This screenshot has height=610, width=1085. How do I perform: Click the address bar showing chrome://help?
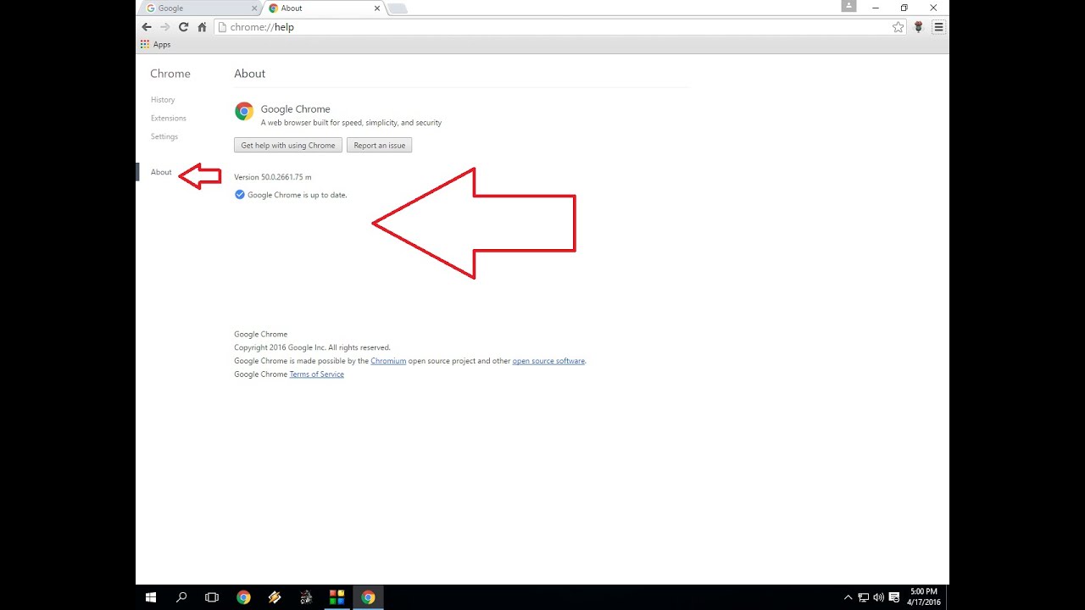559,27
